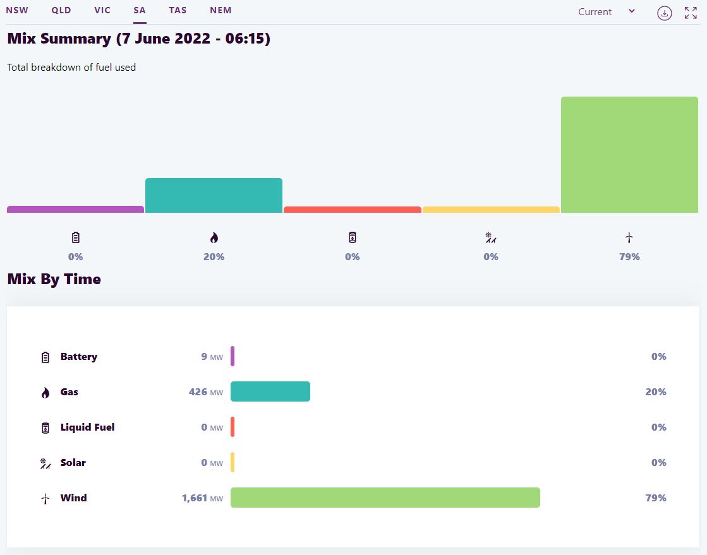This screenshot has width=707, height=555.
Task: Click the Liquid Fuel row label
Action: coord(87,427)
